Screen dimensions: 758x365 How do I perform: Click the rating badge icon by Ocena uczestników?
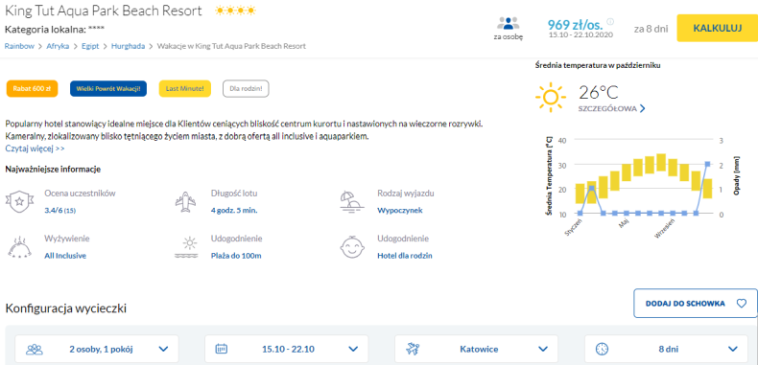pyautogui.click(x=19, y=201)
